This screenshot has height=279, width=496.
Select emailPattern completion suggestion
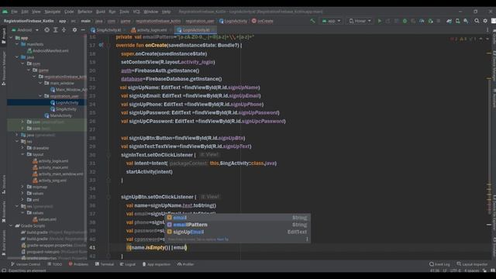point(237,225)
